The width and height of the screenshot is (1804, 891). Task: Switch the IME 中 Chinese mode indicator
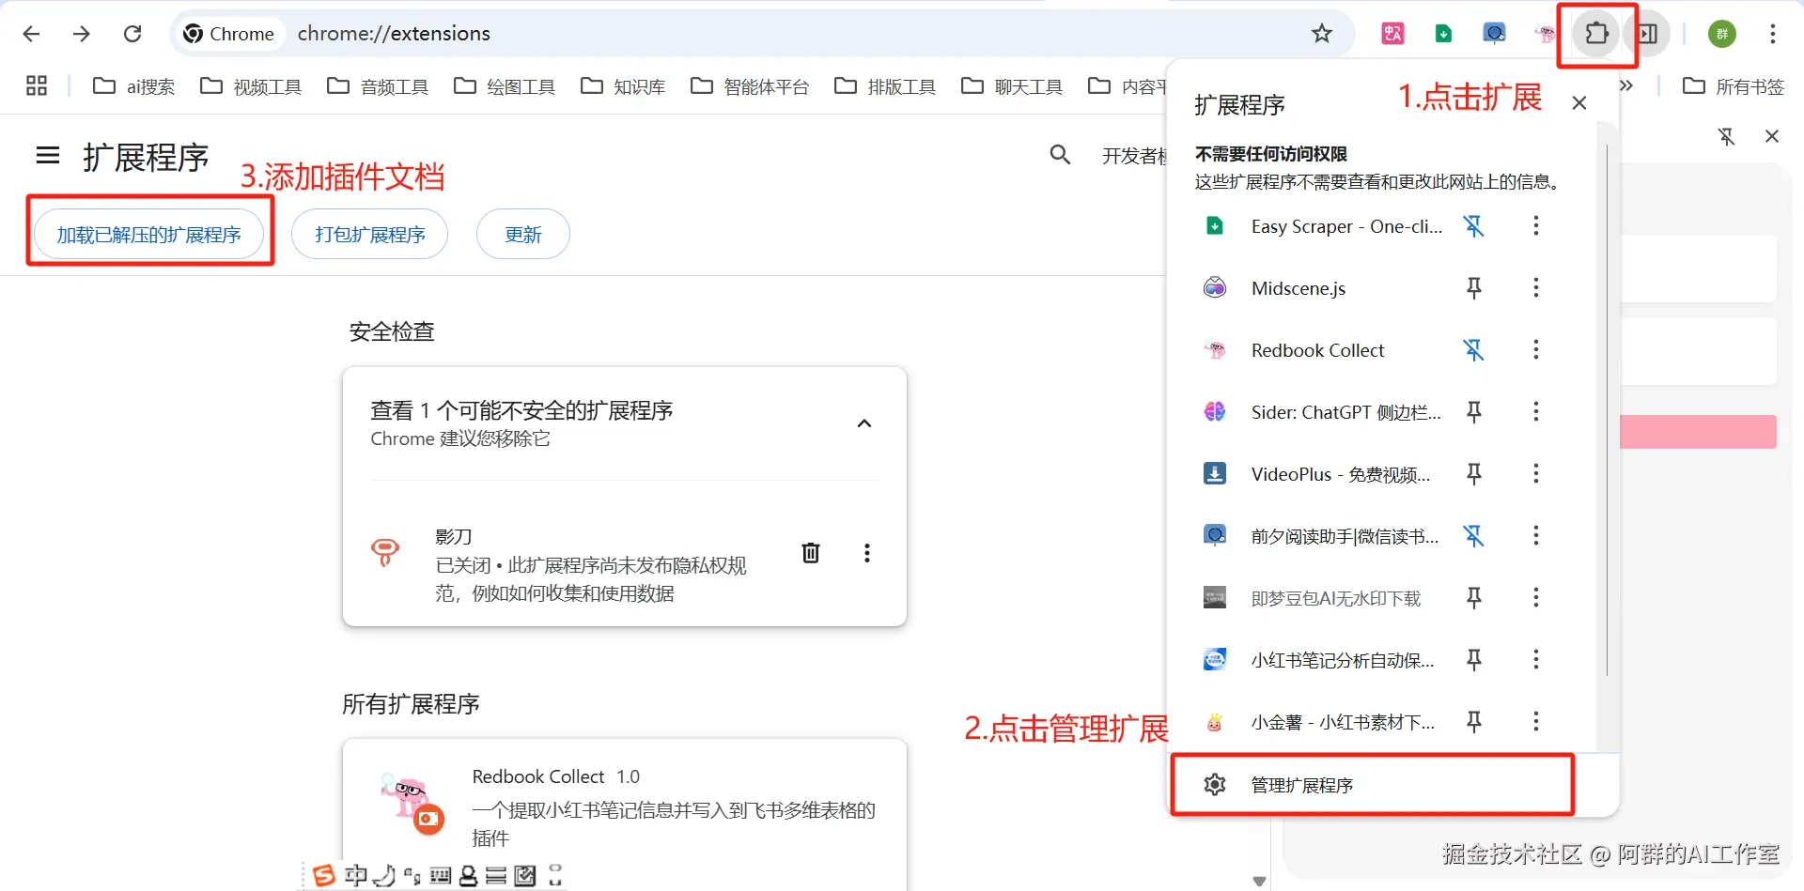pyautogui.click(x=355, y=875)
